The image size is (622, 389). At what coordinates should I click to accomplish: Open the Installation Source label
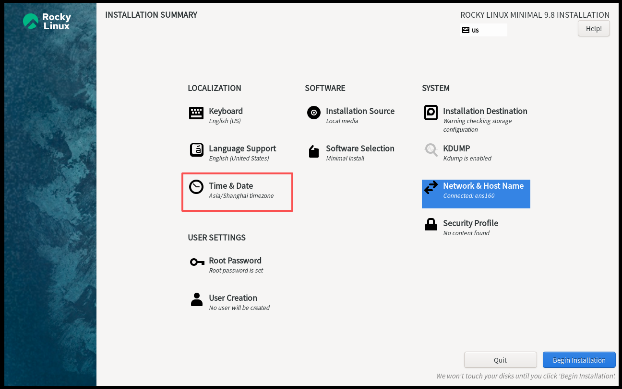coord(360,111)
